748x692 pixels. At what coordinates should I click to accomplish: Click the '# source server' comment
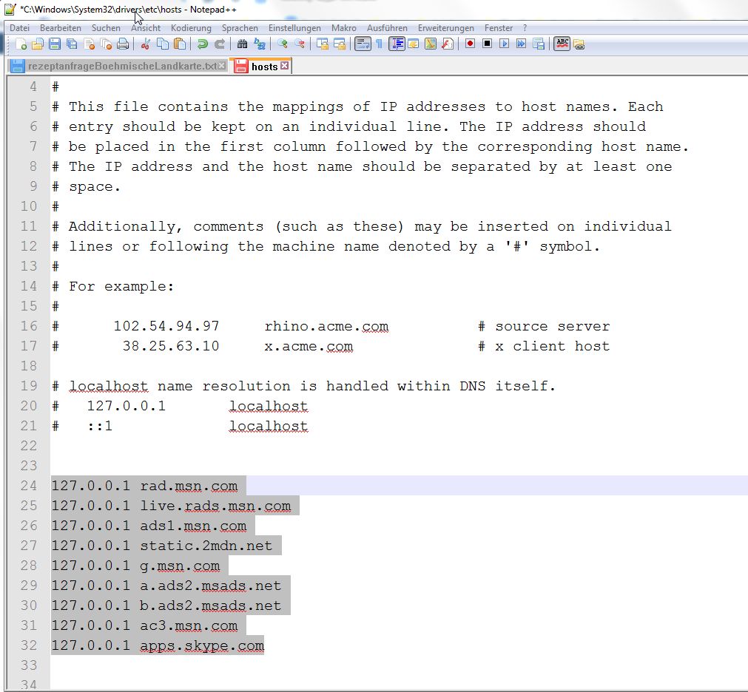pyautogui.click(x=544, y=327)
